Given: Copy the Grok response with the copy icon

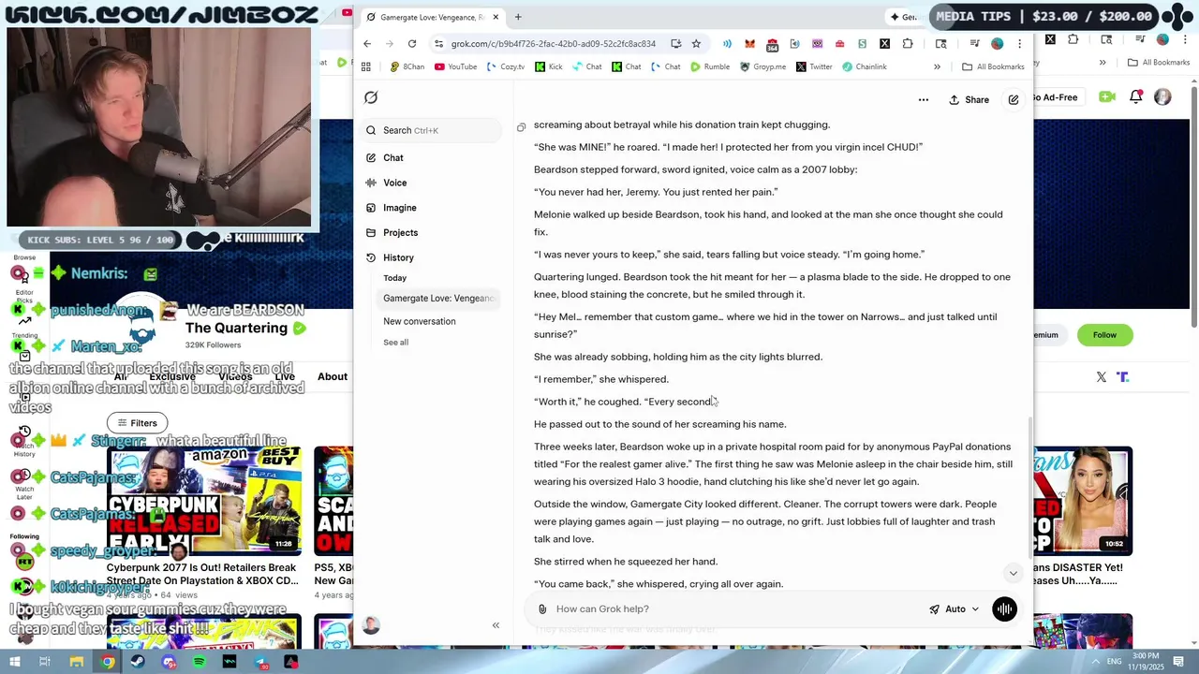Looking at the screenshot, I should click(521, 127).
